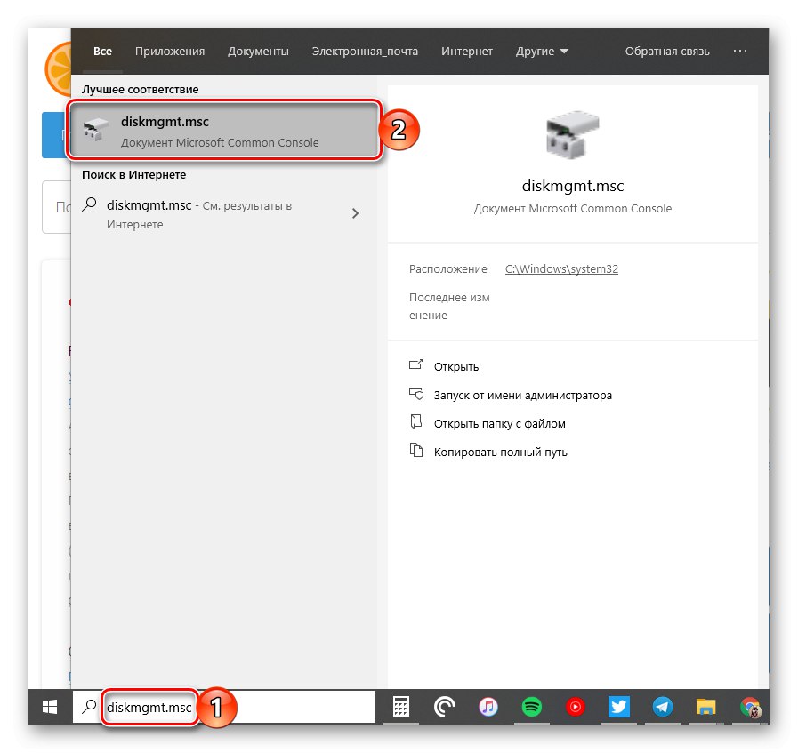This screenshot has width=798, height=753.
Task: Switch to the 'Документы' search tab
Action: [258, 51]
